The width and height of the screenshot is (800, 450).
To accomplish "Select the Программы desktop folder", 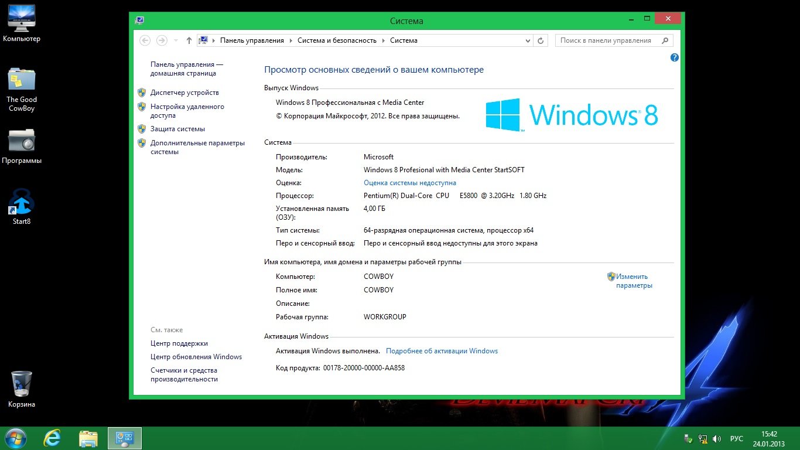I will [22, 146].
